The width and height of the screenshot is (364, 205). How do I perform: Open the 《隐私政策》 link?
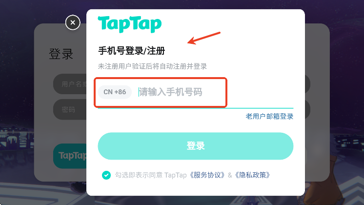252,175
